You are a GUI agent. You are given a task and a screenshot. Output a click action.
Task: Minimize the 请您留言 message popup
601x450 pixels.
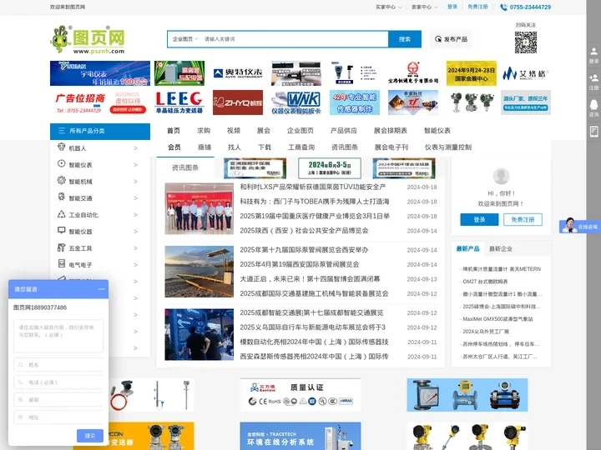point(101,289)
